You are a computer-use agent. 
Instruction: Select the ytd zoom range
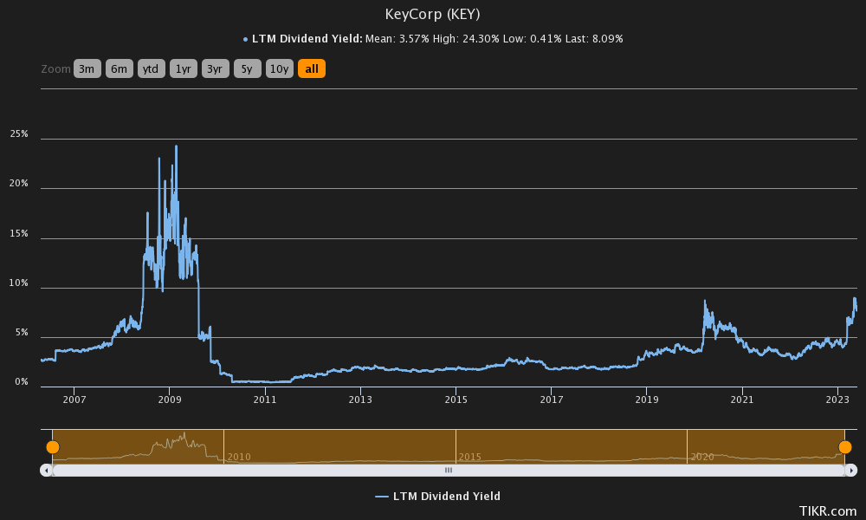click(x=151, y=68)
